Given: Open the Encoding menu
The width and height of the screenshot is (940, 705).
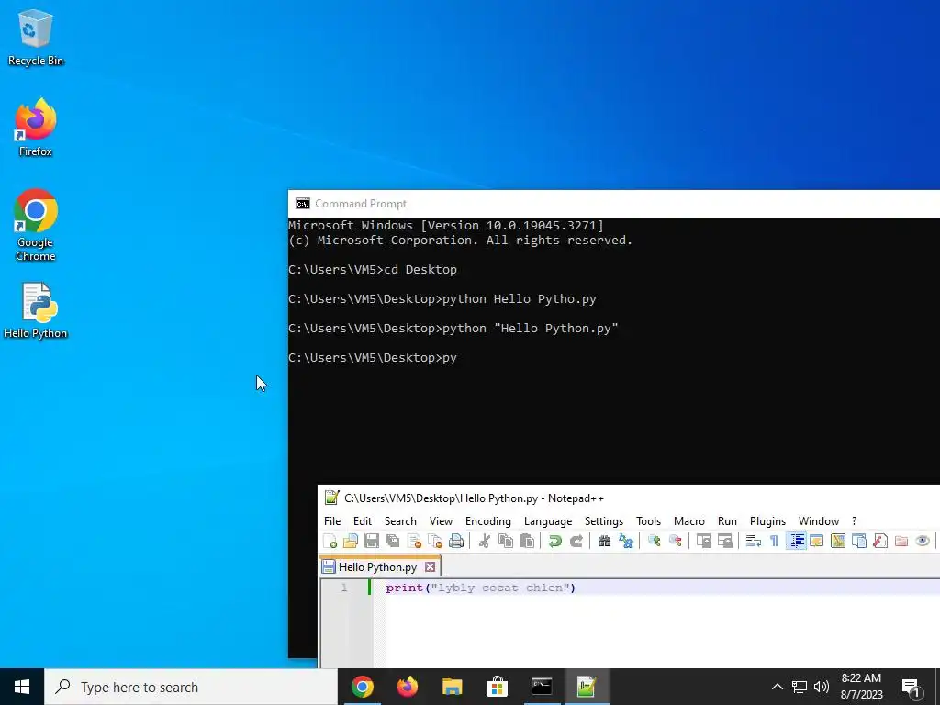Looking at the screenshot, I should tap(488, 521).
